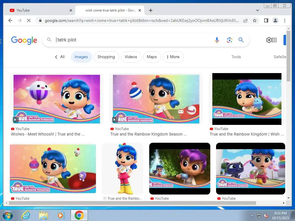295x221 pixels.
Task: Open Chrome's three-dot menu
Action: pyautogui.click(x=285, y=20)
